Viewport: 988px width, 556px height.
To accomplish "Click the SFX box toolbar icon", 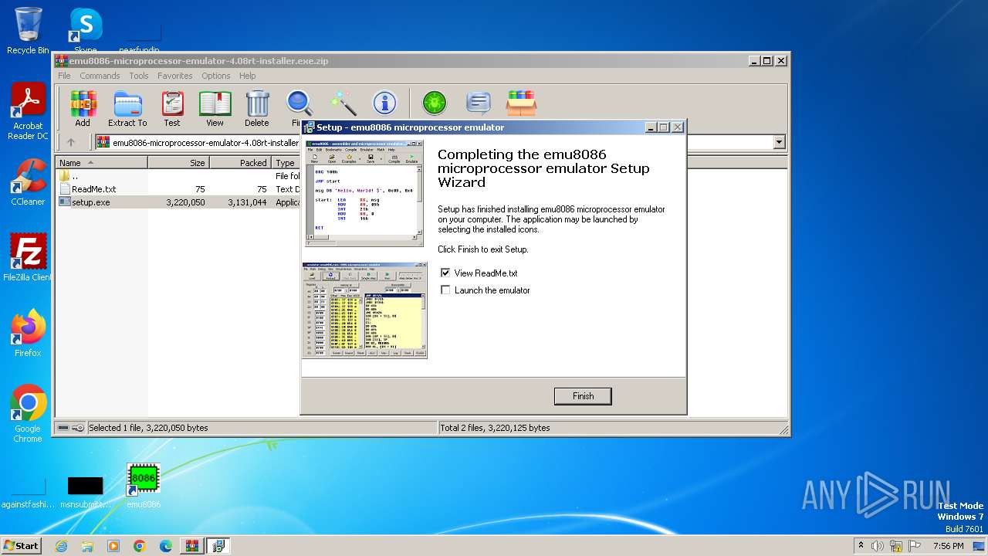I will click(x=522, y=103).
